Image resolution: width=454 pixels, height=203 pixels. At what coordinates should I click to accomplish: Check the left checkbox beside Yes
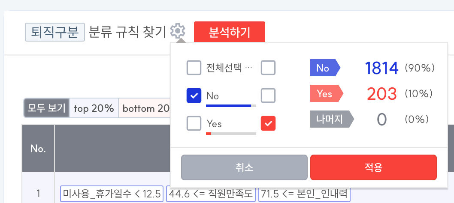(194, 123)
